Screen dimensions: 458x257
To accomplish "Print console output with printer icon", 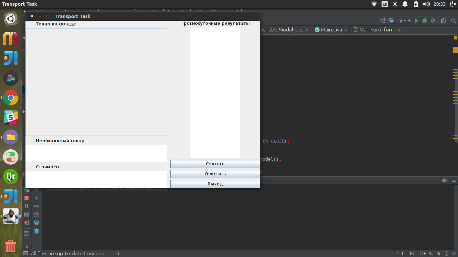I will pyautogui.click(x=37, y=223).
